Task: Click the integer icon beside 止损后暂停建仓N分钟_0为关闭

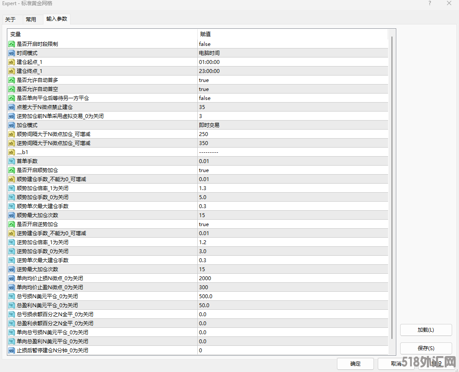Action: point(12,351)
